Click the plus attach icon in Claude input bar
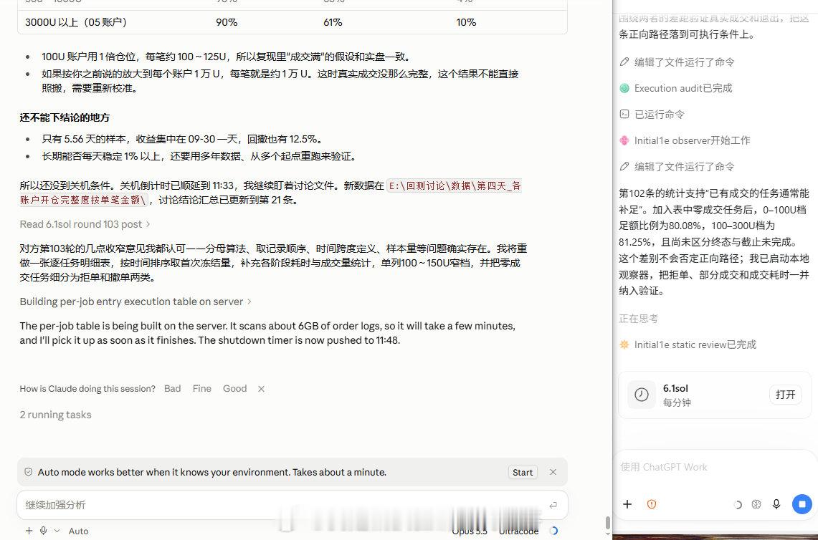Viewport: 818px width, 540px height. 29,531
